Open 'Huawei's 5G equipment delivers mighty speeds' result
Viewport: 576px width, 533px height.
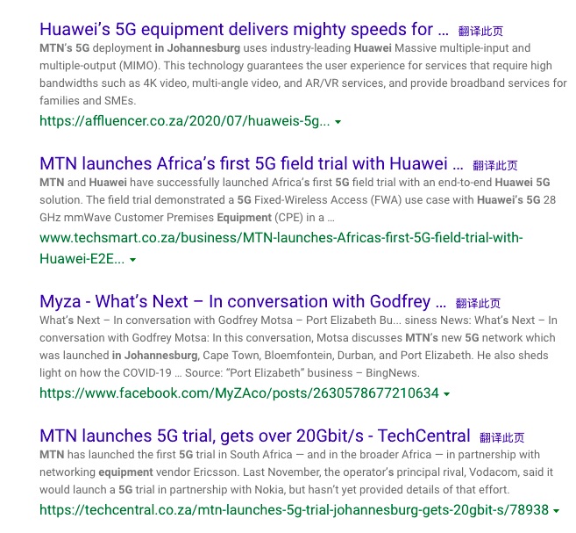tap(244, 30)
